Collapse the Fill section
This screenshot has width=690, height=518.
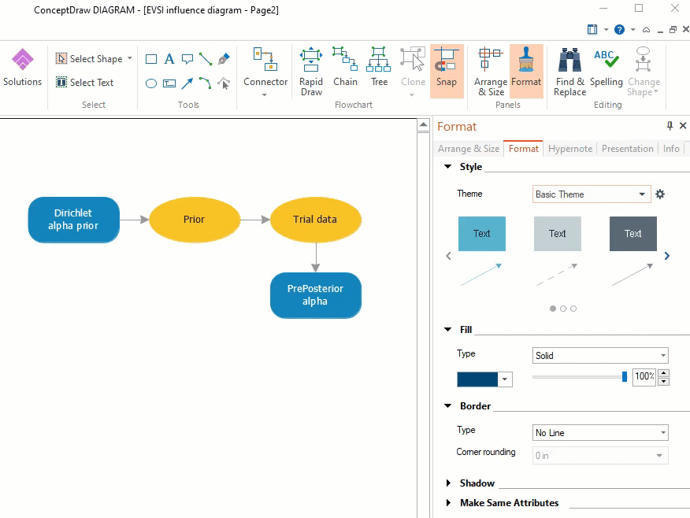(448, 329)
